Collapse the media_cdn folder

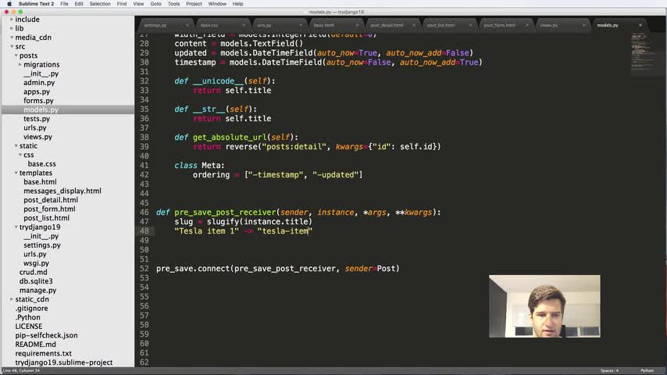12,37
